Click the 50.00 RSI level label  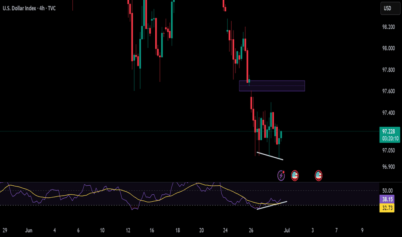(387, 190)
